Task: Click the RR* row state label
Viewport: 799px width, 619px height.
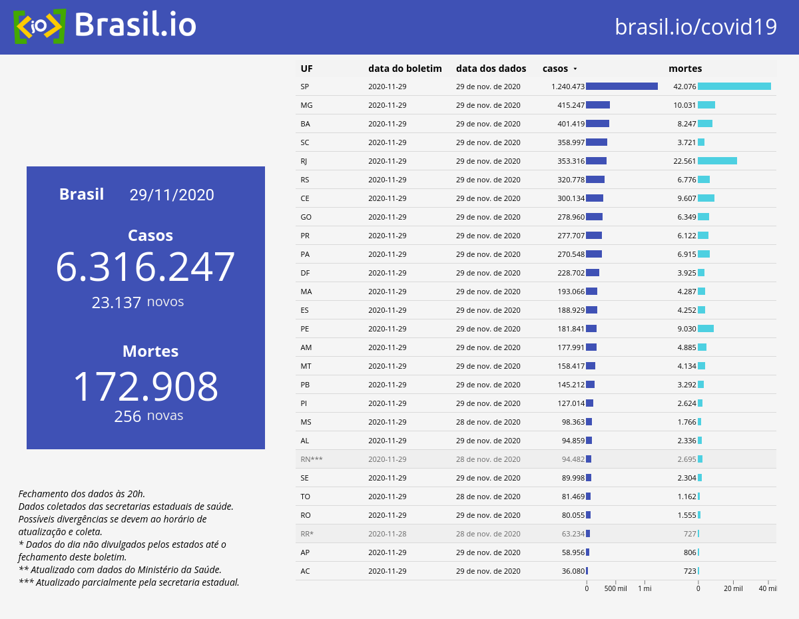Action: click(x=307, y=534)
